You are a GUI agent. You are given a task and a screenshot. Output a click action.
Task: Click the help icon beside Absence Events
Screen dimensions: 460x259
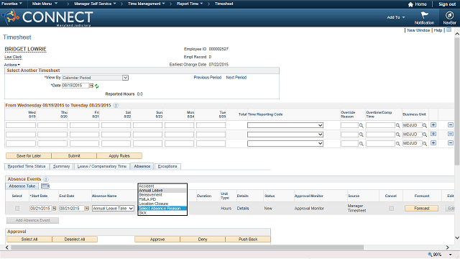pyautogui.click(x=46, y=179)
